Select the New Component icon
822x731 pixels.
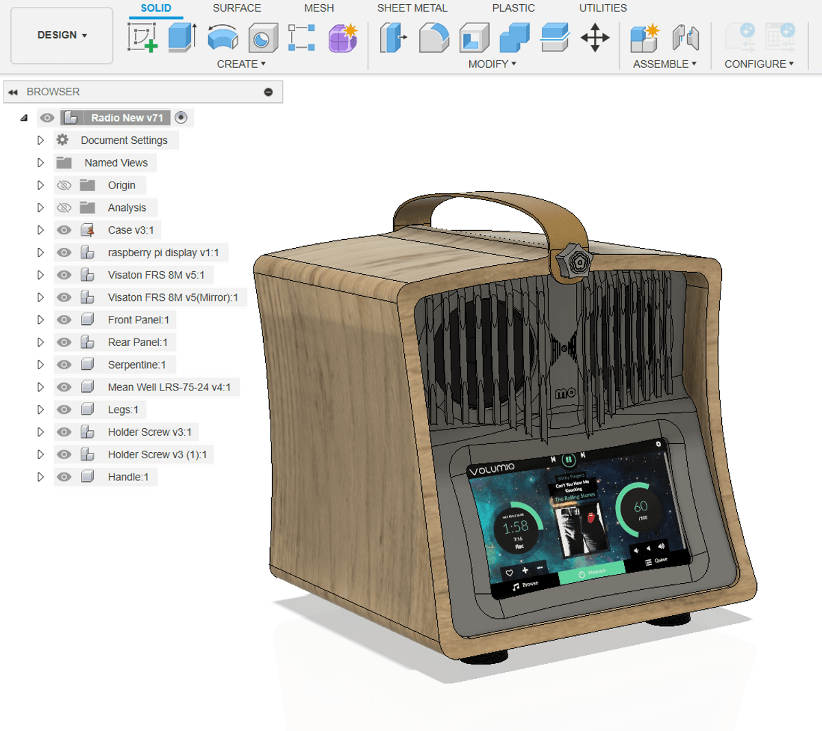click(644, 37)
